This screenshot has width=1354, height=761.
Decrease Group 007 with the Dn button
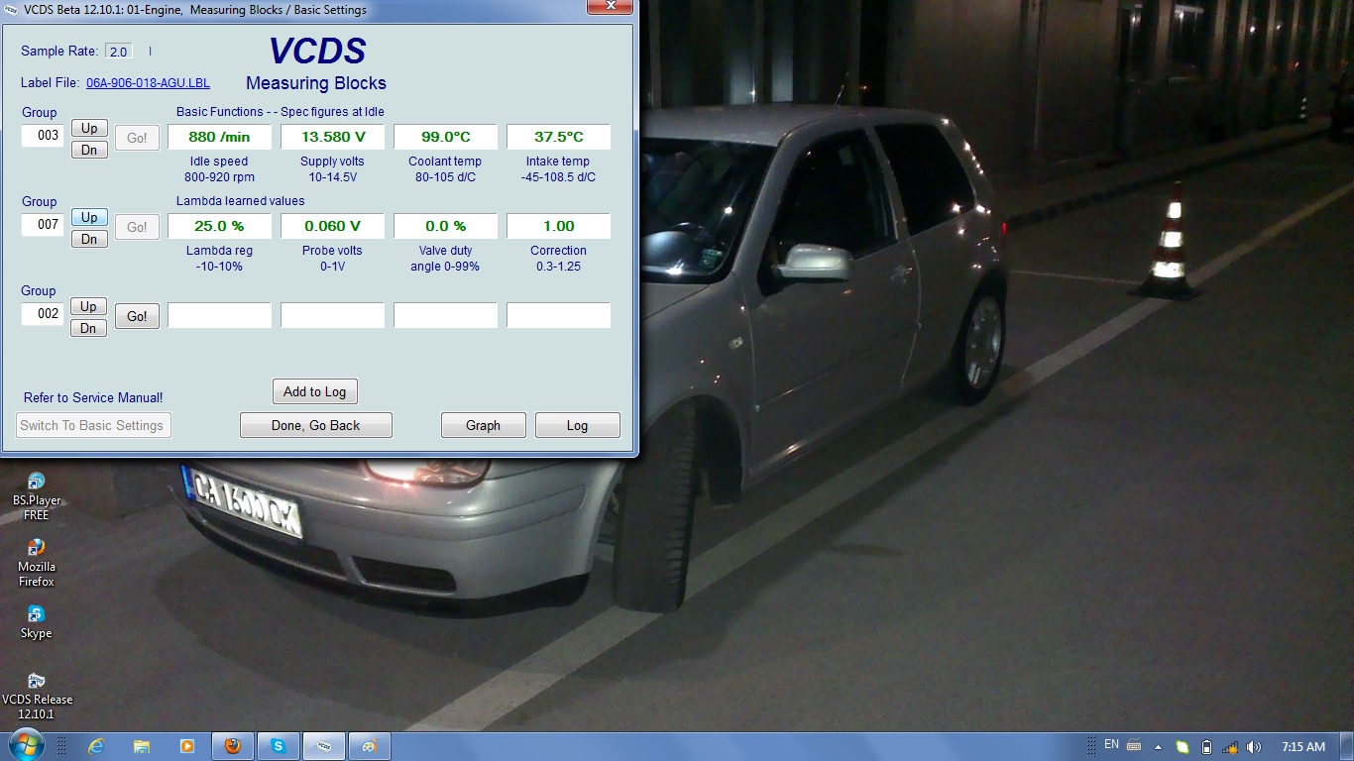(x=89, y=239)
